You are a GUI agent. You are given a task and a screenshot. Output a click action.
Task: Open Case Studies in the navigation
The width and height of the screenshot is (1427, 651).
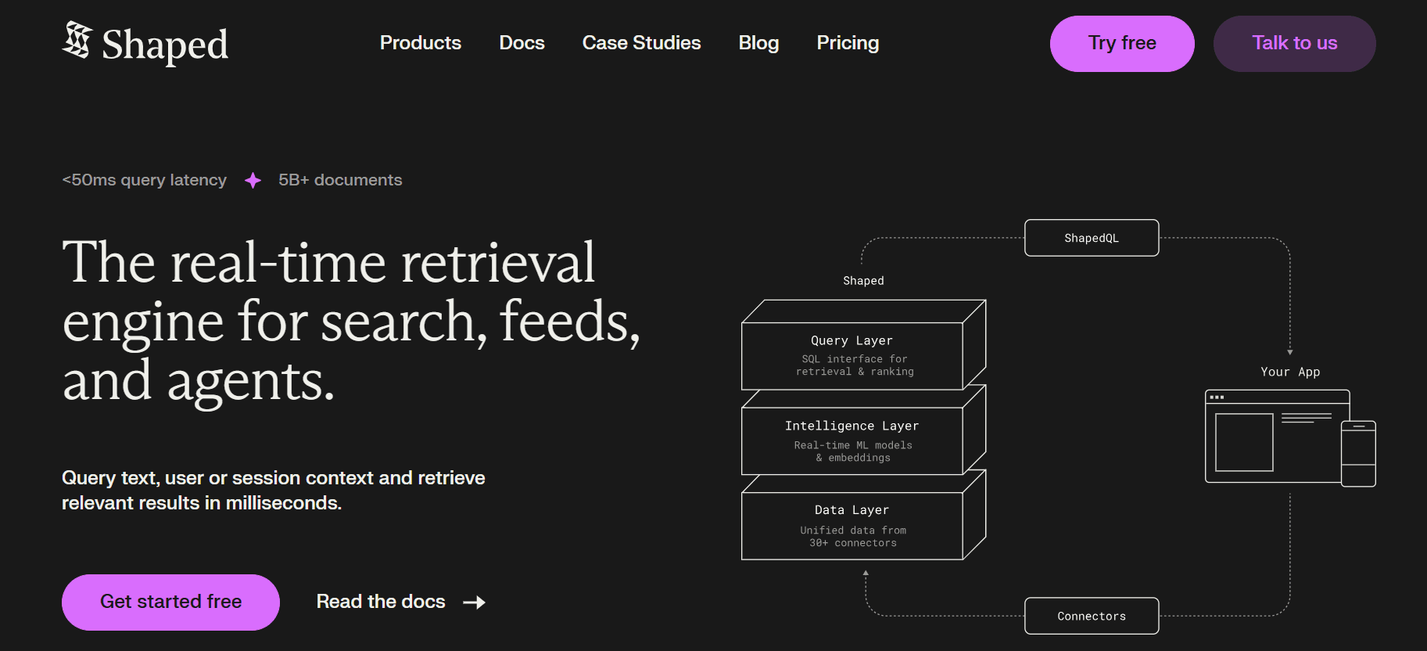tap(642, 43)
